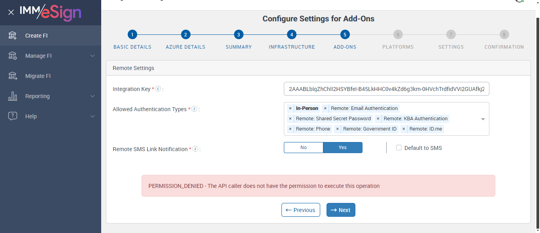This screenshot has height=233, width=540.
Task: Close the sidebar with the X icon
Action: click(x=11, y=12)
